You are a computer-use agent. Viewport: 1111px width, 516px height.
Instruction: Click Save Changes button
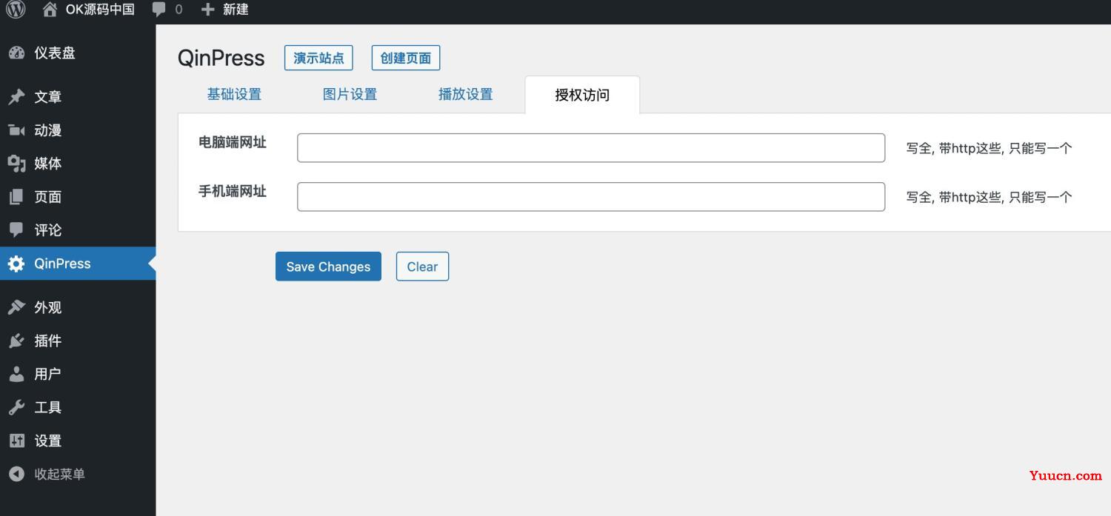[x=328, y=267]
